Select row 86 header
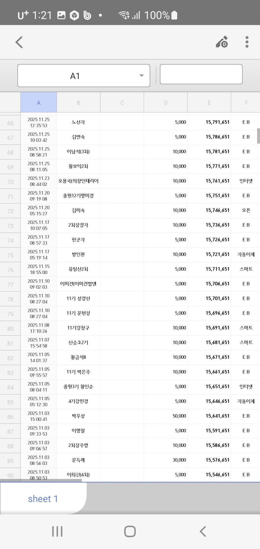 pyautogui.click(x=10, y=417)
